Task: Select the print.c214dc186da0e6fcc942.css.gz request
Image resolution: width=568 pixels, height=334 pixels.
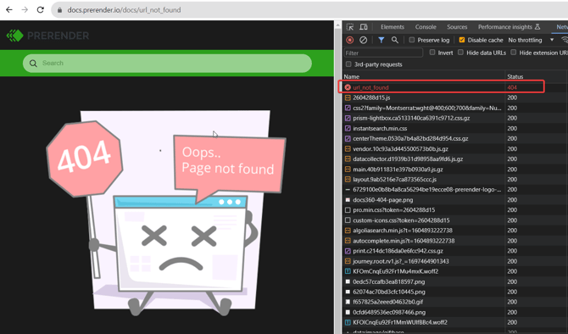Action: (398, 251)
